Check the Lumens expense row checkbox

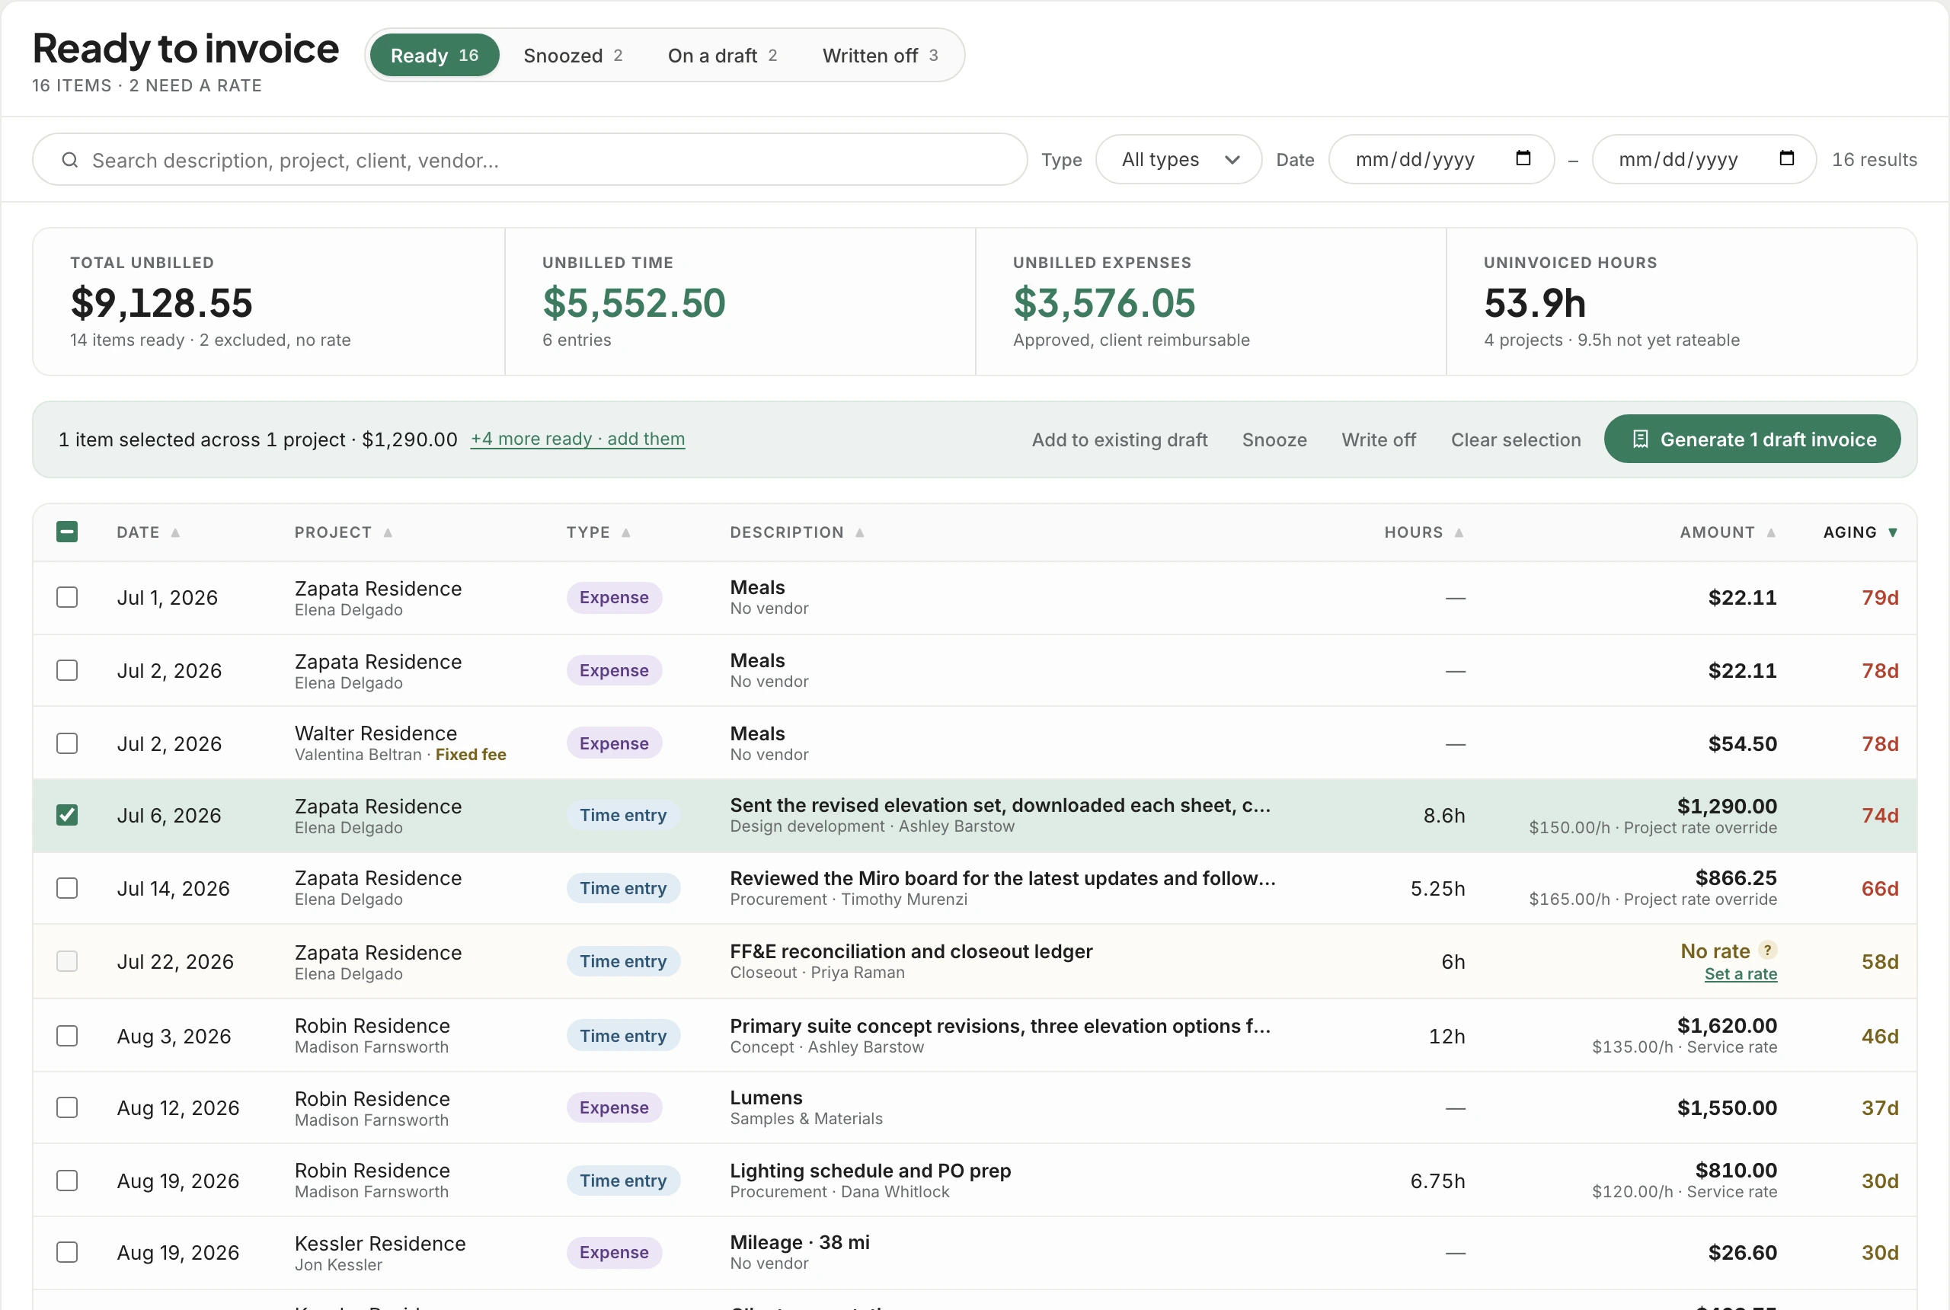pos(67,1108)
